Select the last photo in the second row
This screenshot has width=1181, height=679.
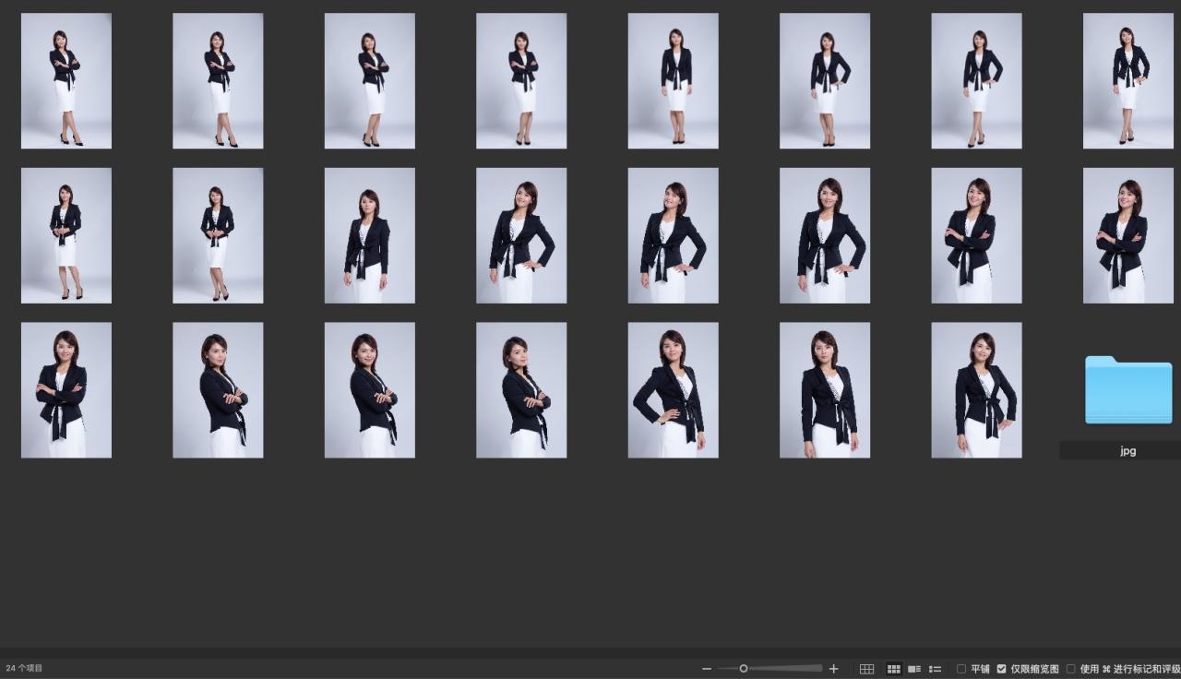click(1127, 235)
